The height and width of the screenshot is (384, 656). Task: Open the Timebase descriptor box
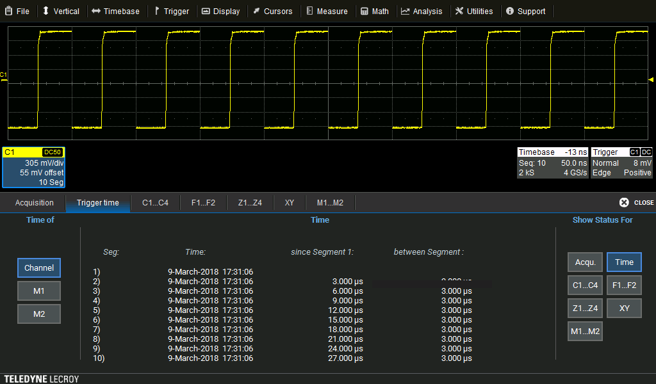552,163
